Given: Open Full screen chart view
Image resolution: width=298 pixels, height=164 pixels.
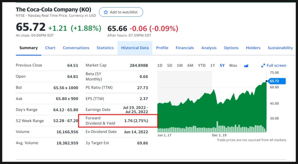Looking at the screenshot, I should [x=274, y=65].
